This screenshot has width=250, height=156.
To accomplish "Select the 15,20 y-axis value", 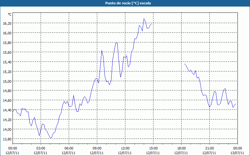I will 7,71.
